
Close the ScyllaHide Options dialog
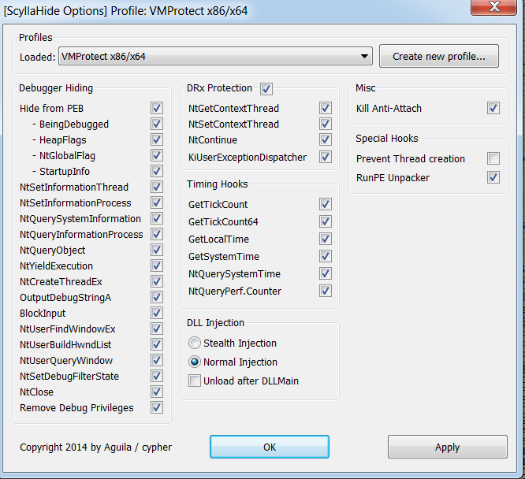pyautogui.click(x=493, y=6)
